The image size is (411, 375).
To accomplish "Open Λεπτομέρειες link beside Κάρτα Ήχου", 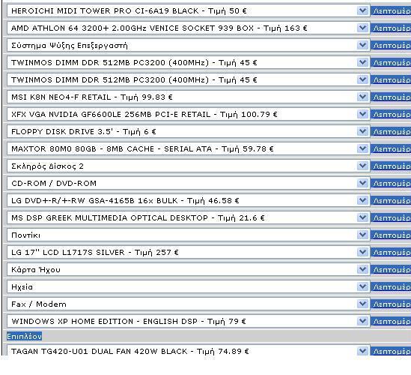I will [x=391, y=270].
